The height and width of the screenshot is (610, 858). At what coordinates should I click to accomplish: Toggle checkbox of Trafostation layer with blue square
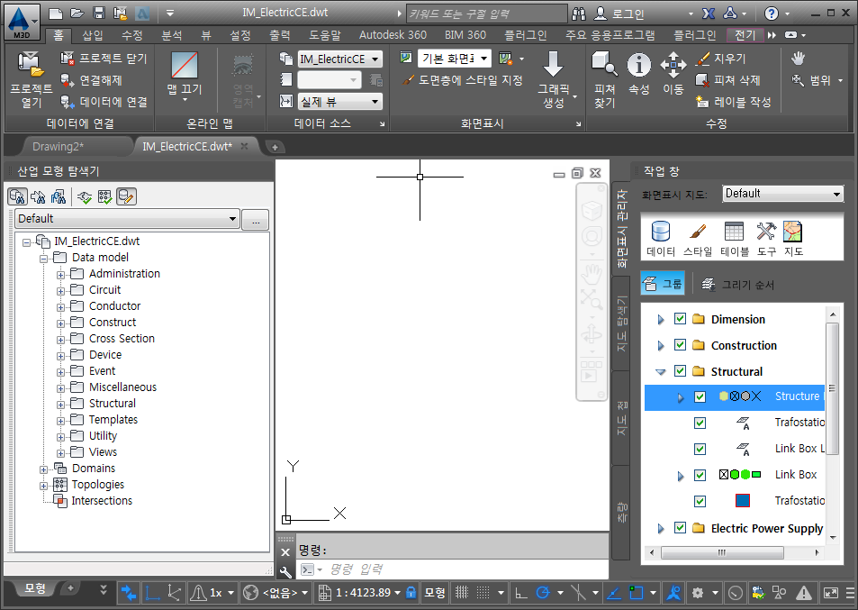(x=700, y=502)
